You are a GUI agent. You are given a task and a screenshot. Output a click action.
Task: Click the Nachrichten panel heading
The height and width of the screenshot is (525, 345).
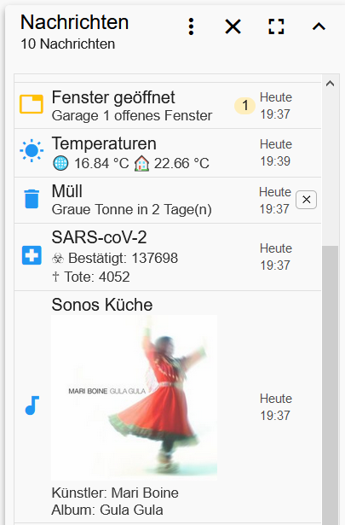[74, 22]
